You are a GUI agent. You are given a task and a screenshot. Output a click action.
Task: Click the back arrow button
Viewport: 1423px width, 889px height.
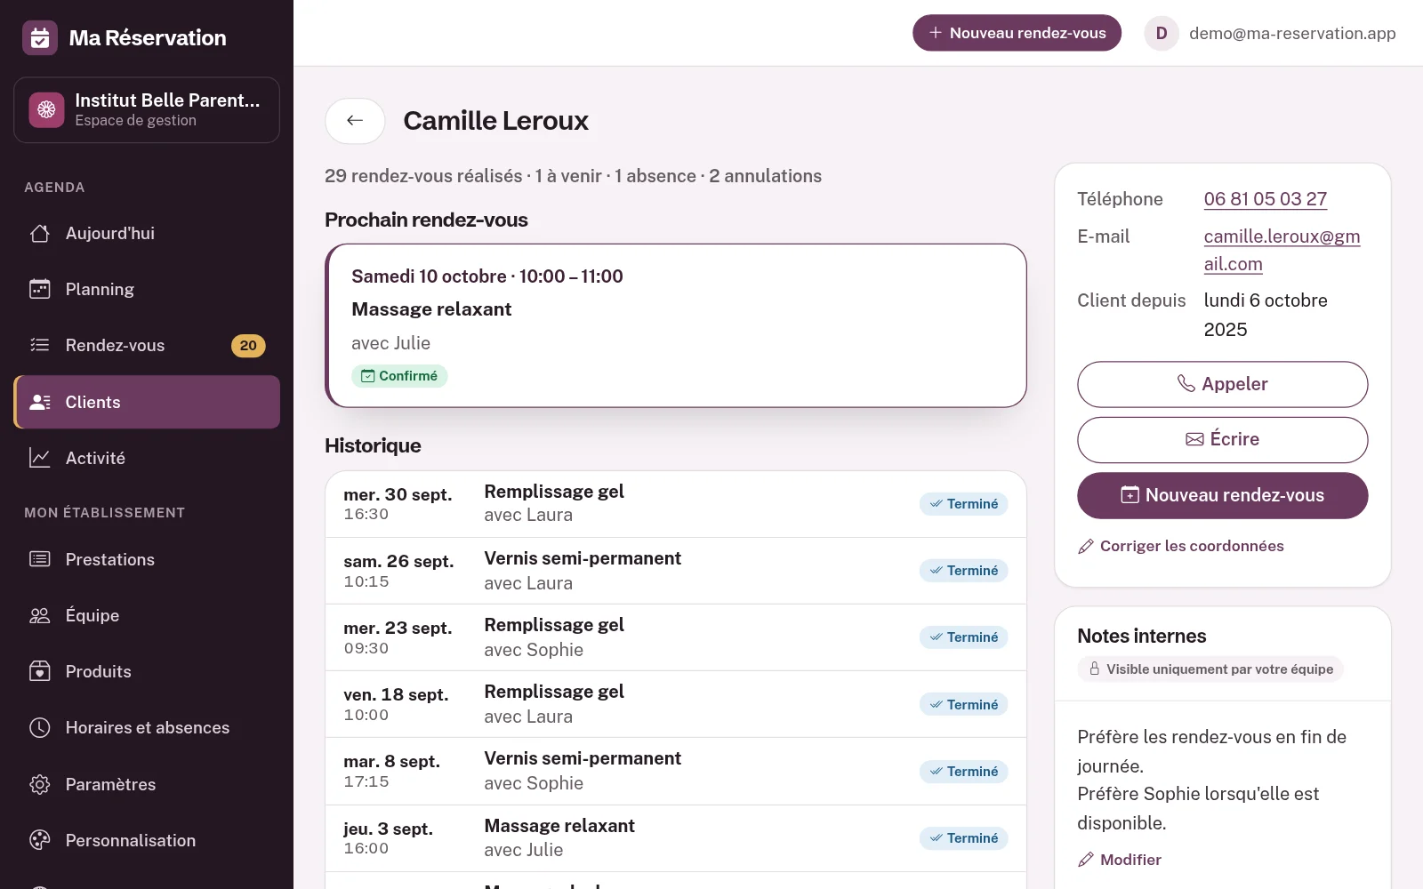tap(355, 121)
